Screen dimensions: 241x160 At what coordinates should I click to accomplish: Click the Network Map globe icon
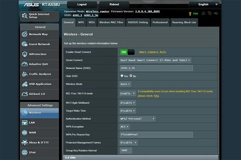(24, 34)
